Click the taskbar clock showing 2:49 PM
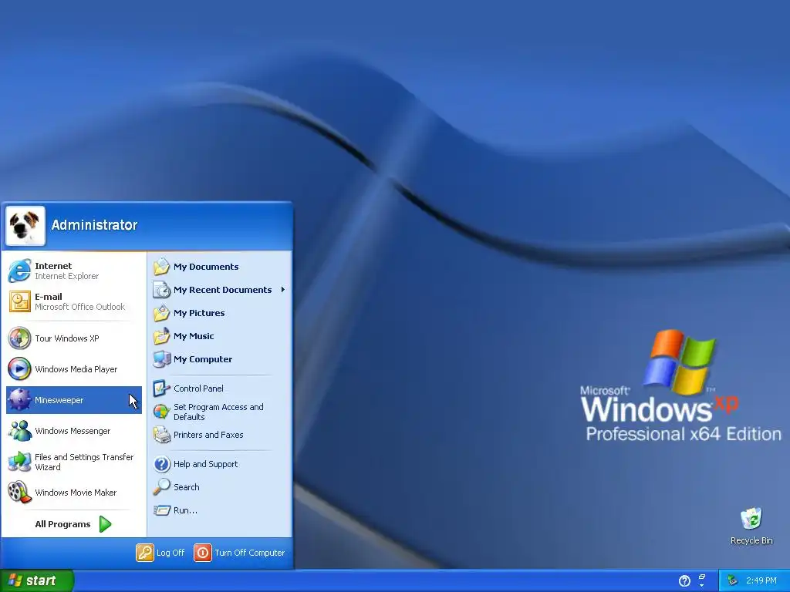Image resolution: width=790 pixels, height=592 pixels. pyautogui.click(x=761, y=581)
